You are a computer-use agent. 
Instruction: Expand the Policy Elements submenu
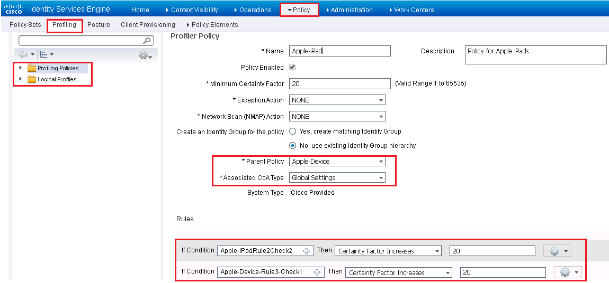[x=212, y=25]
